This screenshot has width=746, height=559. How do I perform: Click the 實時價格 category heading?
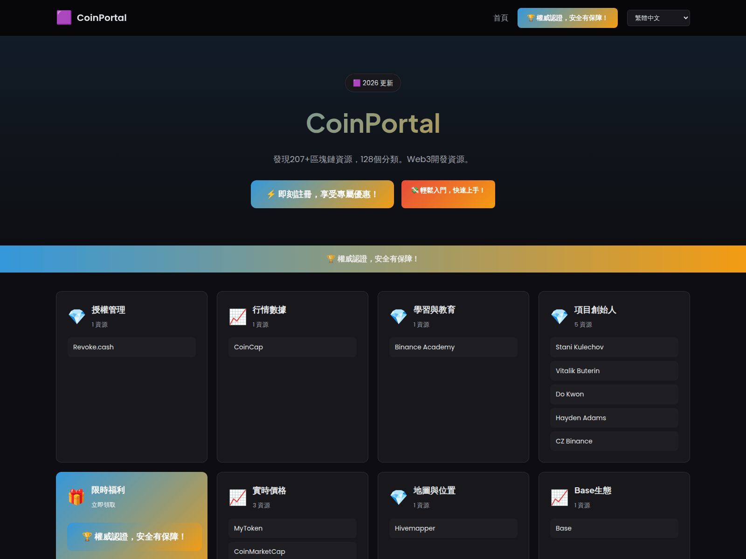(x=269, y=491)
